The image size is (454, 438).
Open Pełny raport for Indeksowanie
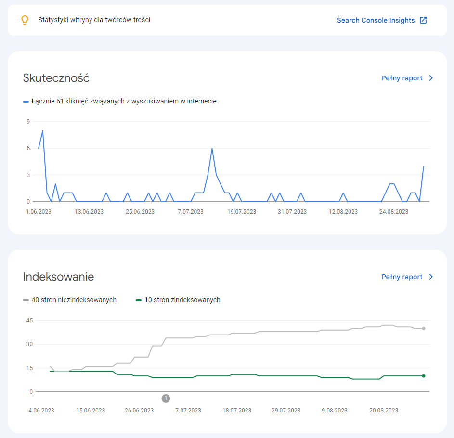[x=402, y=277]
